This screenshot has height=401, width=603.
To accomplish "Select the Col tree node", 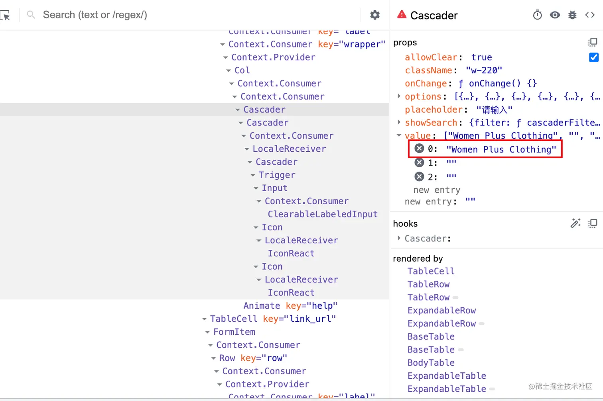I will click(x=242, y=70).
